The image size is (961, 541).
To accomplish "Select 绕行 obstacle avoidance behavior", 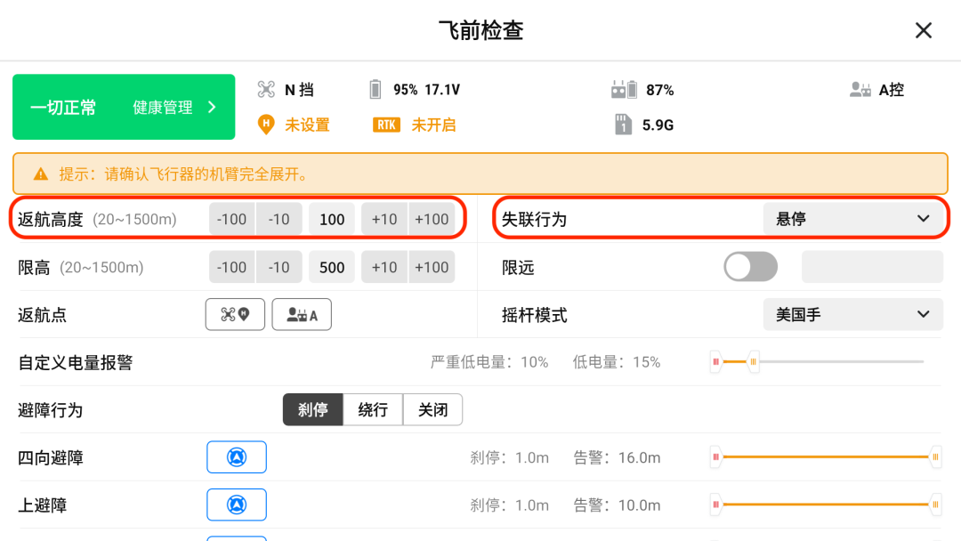I will pos(373,409).
